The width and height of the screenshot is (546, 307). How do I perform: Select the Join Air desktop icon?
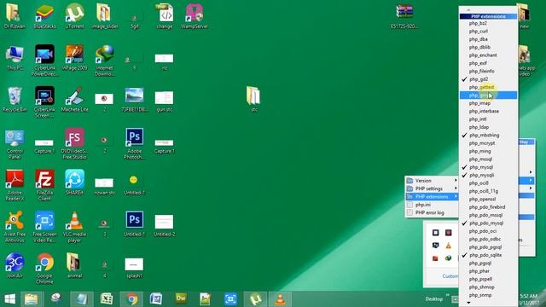click(15, 265)
